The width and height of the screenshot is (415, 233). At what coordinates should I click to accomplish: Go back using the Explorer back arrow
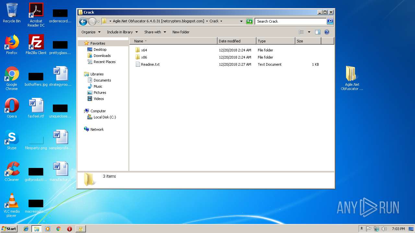click(83, 21)
